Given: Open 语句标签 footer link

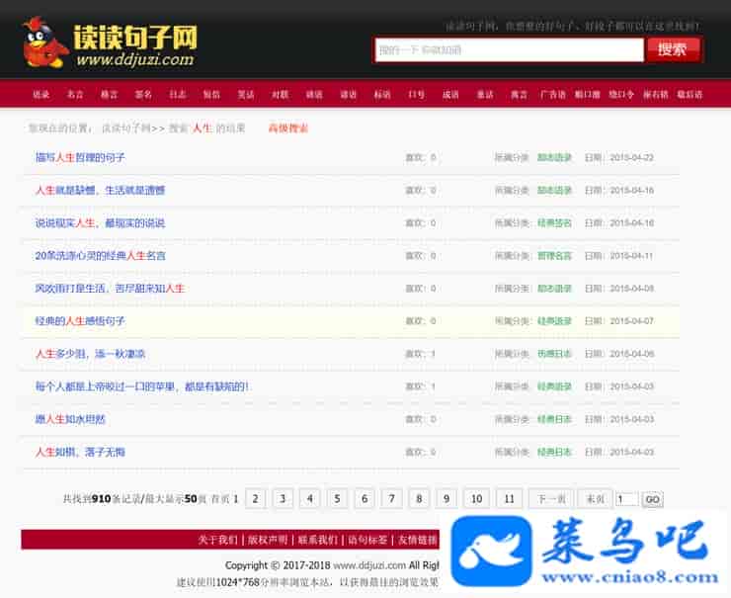Looking at the screenshot, I should pyautogui.click(x=367, y=540).
